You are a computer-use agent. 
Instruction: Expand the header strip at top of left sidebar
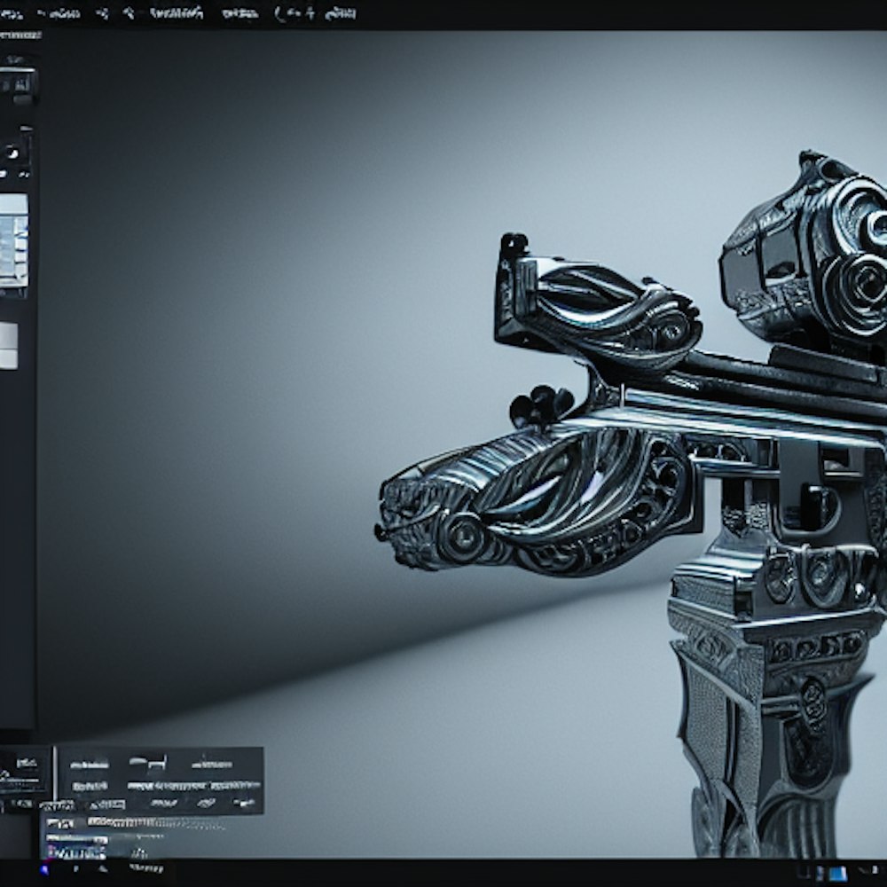[20, 35]
